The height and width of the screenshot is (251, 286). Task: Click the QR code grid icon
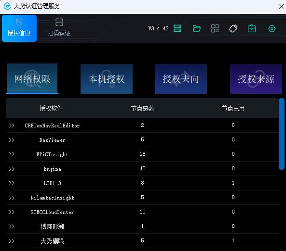coord(215,28)
